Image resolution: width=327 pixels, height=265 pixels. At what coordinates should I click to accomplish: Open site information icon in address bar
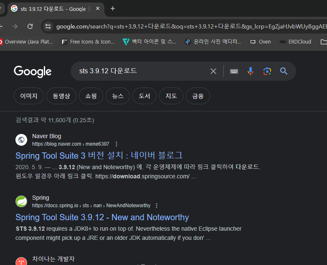point(48,26)
